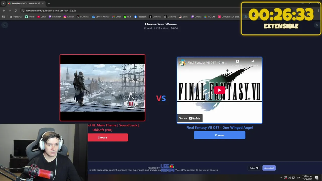
Task: Click the site info icon in address bar
Action: (x=23, y=11)
